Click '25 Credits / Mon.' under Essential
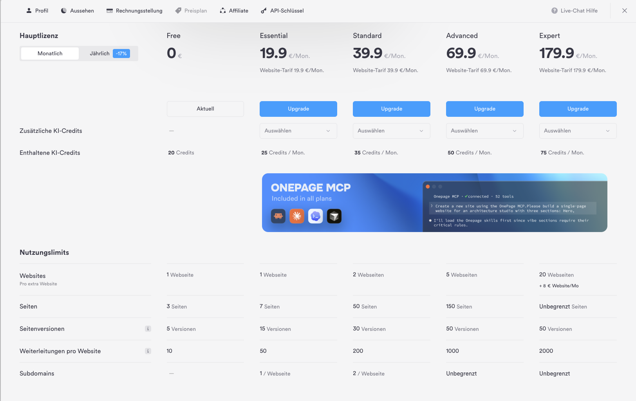 click(283, 153)
